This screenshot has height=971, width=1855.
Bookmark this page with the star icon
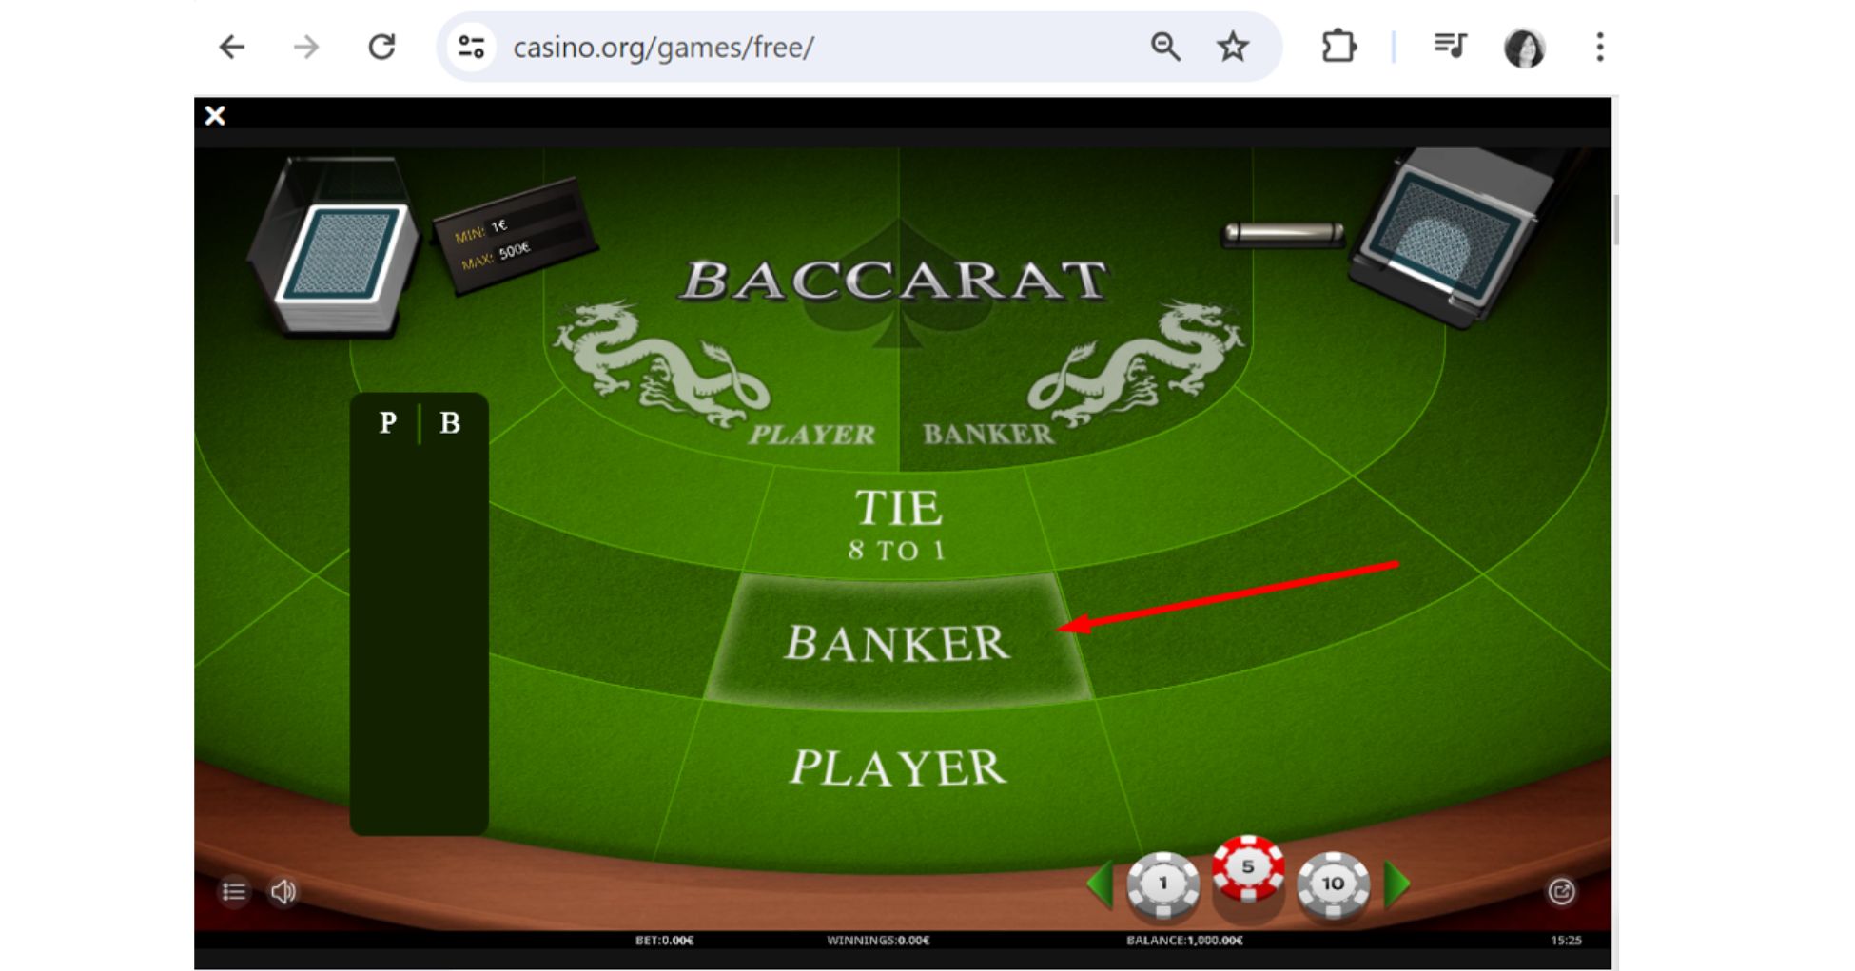tap(1233, 47)
